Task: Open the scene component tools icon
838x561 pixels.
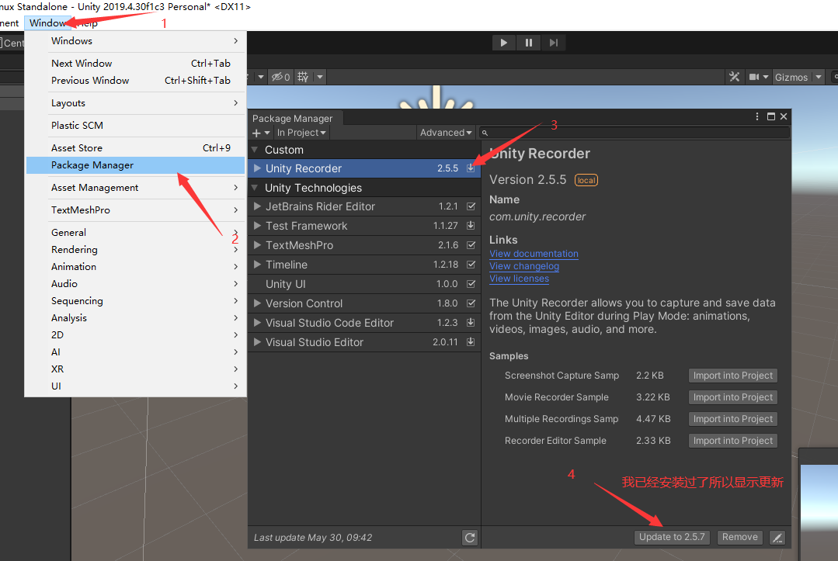Action: pos(734,77)
